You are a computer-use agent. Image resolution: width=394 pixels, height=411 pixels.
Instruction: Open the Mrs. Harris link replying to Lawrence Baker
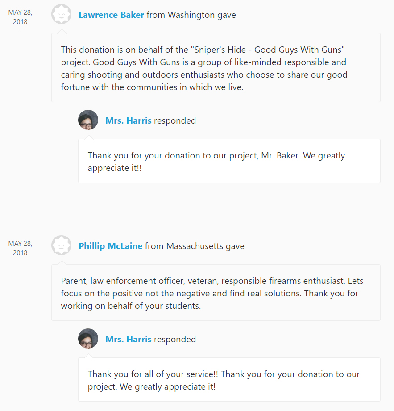(128, 120)
